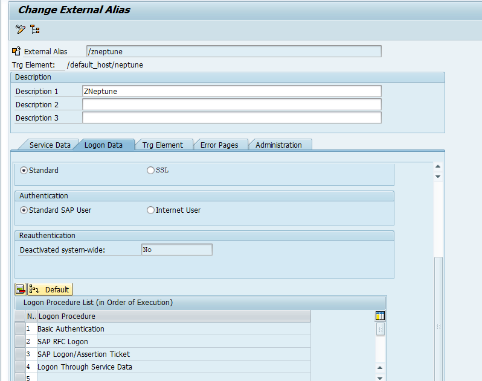Click the logon procedure table scroll down arrow
482x381 pixels.
pos(380,378)
